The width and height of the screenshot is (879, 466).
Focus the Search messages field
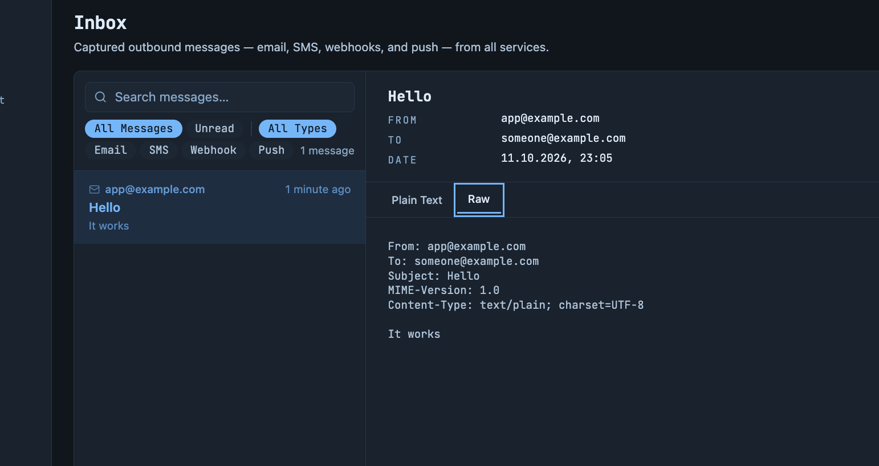click(219, 97)
